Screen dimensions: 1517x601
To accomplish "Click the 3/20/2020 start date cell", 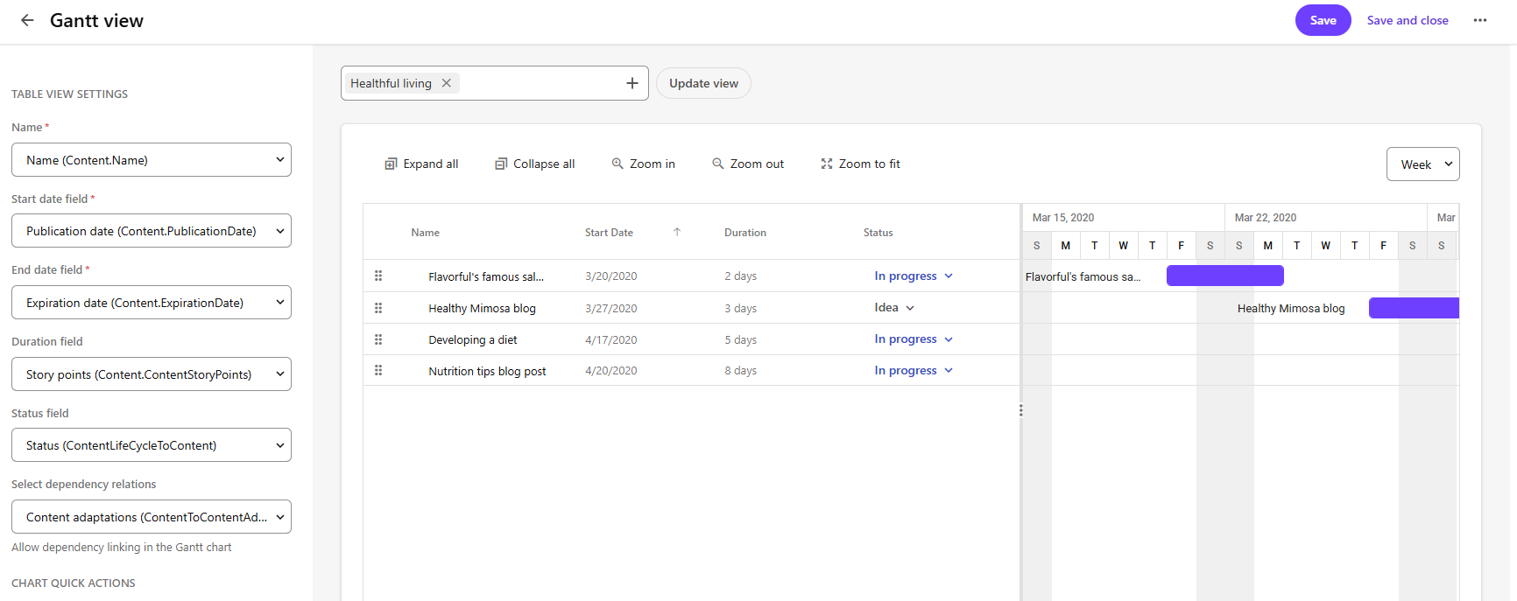I will click(611, 276).
